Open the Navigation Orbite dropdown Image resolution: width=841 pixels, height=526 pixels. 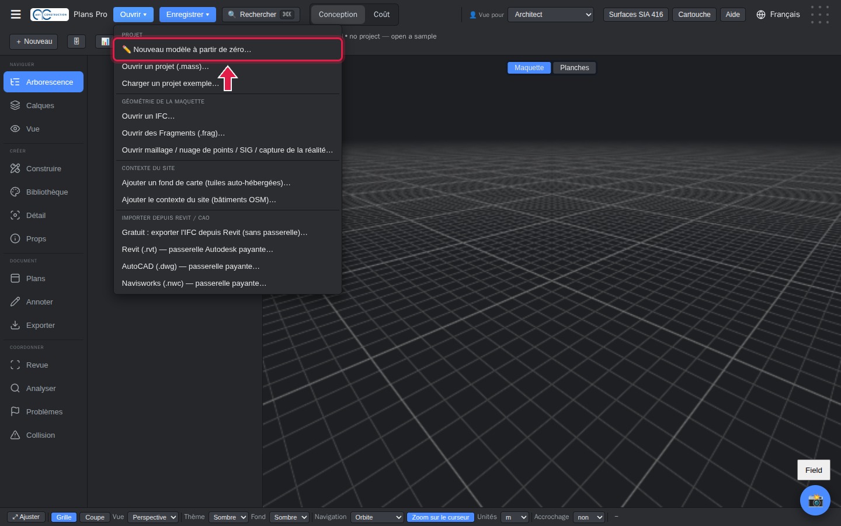[x=377, y=517]
